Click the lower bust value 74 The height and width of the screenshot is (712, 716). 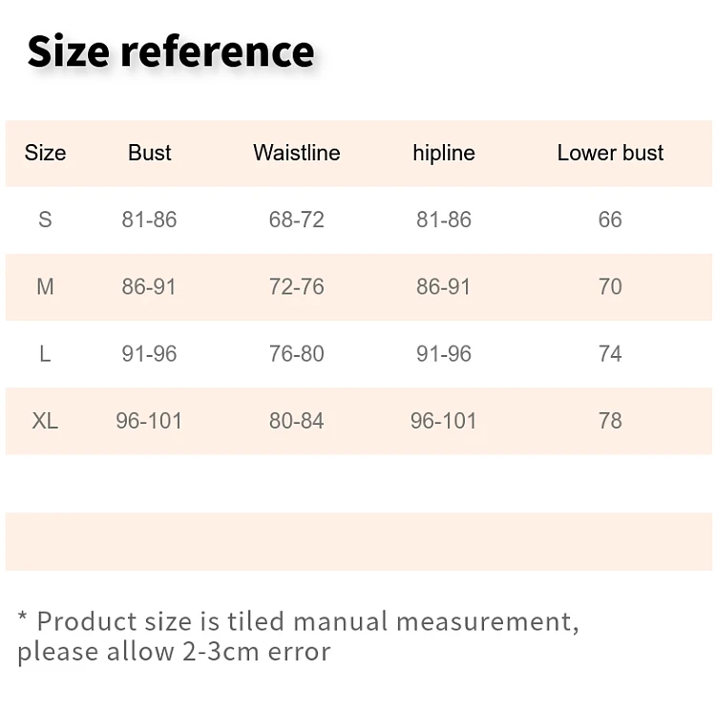(x=610, y=354)
